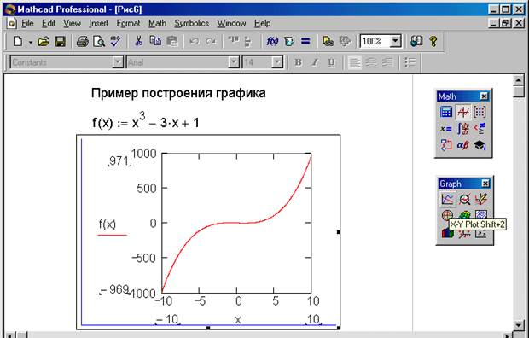This screenshot has height=338, width=529.
Task: Paste from the clipboard icon
Action: pyautogui.click(x=172, y=42)
